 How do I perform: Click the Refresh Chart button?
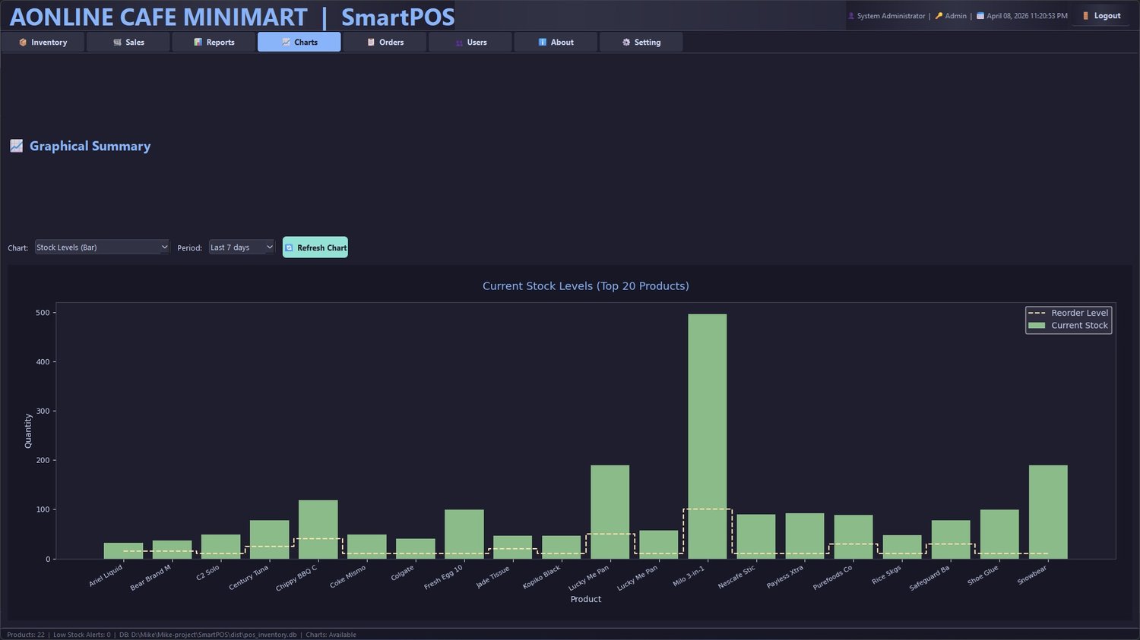pyautogui.click(x=315, y=247)
